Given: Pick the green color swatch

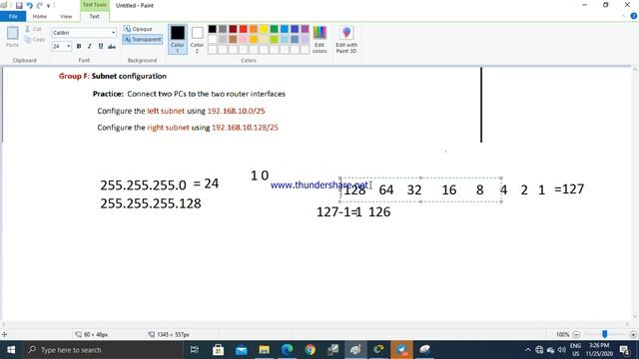Looking at the screenshot, I should (x=274, y=29).
